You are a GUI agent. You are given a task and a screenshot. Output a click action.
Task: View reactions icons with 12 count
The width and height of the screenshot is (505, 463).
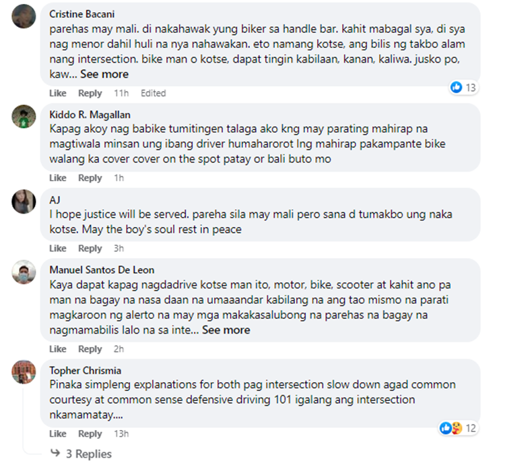[451, 428]
